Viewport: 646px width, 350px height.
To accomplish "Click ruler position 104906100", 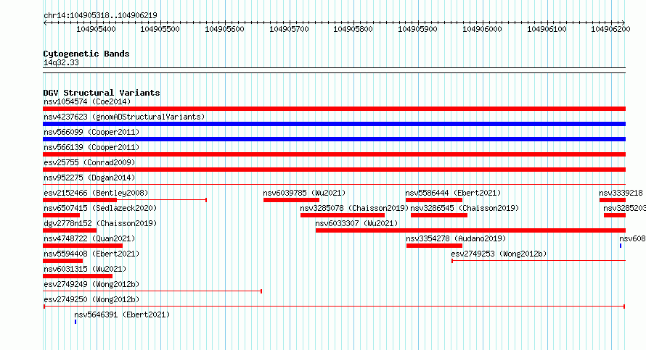I will (547, 29).
